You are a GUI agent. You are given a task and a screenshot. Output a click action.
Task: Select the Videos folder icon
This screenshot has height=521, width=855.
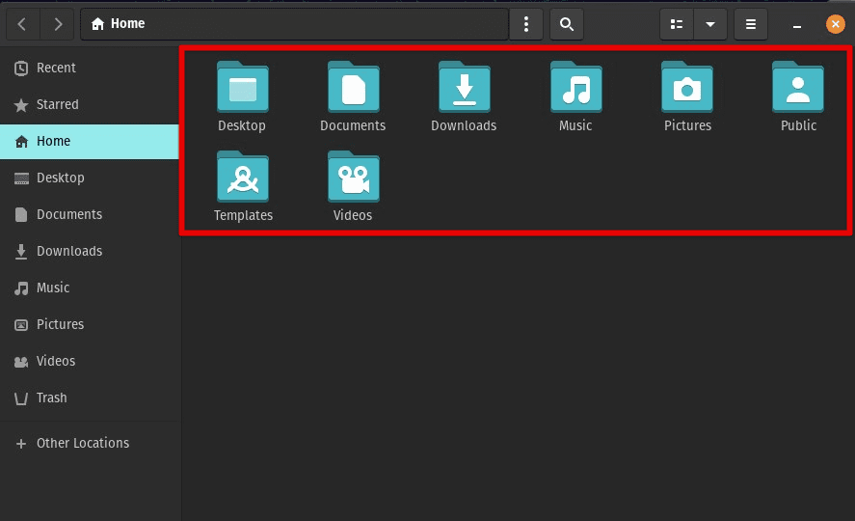(x=354, y=177)
